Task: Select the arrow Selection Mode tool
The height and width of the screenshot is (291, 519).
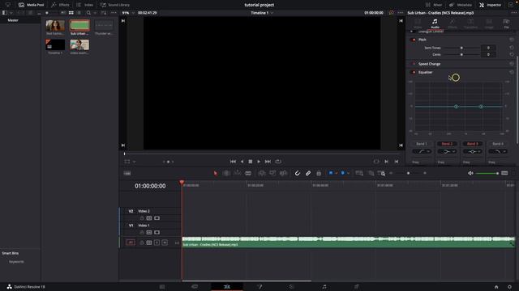Action: (x=216, y=173)
